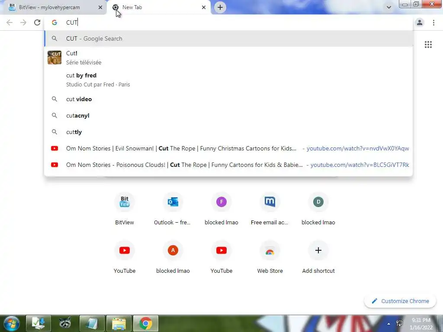Open the Windows Start menu

coord(11,323)
